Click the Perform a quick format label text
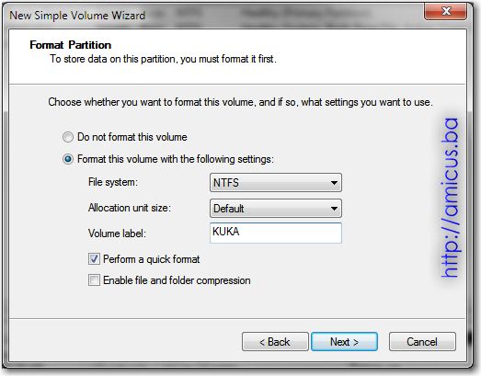 [x=151, y=259]
